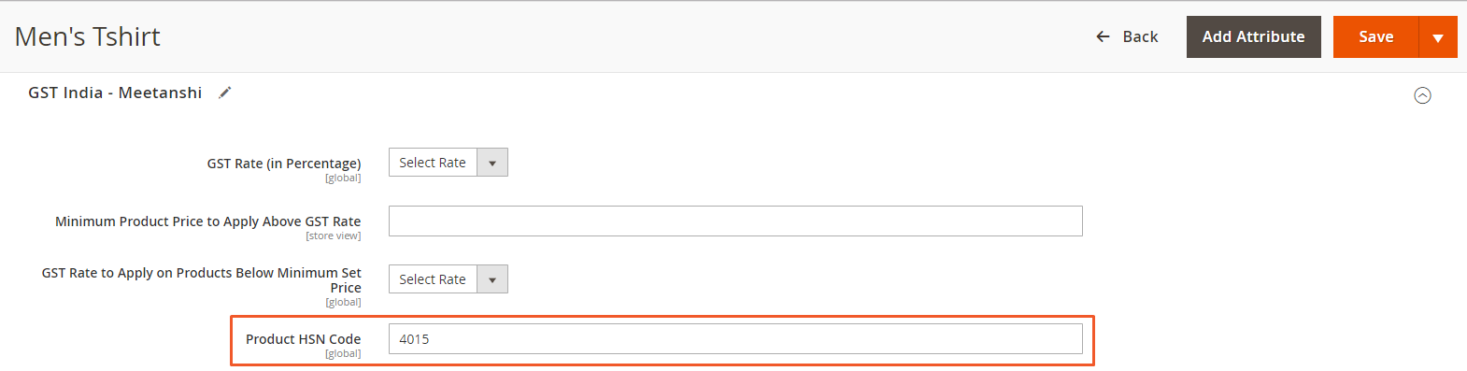Collapse the GST India section with the circled chevron
Viewport: 1467px width, 371px height.
coord(1422,95)
